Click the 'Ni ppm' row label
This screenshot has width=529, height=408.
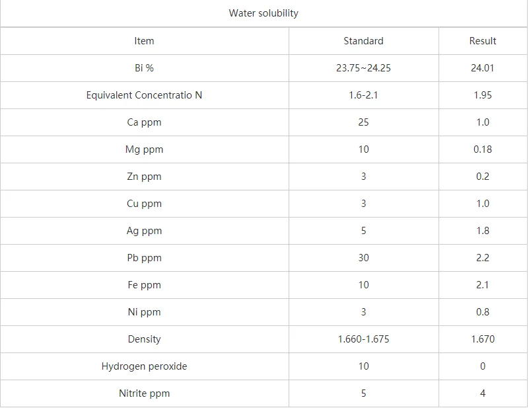click(144, 312)
